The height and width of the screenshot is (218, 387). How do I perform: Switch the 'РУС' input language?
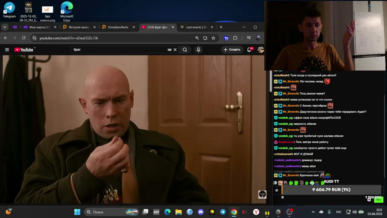(339, 212)
